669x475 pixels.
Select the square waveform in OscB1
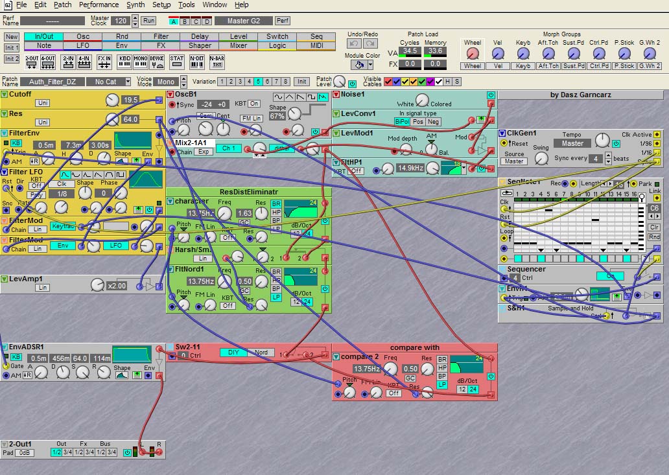tap(311, 97)
